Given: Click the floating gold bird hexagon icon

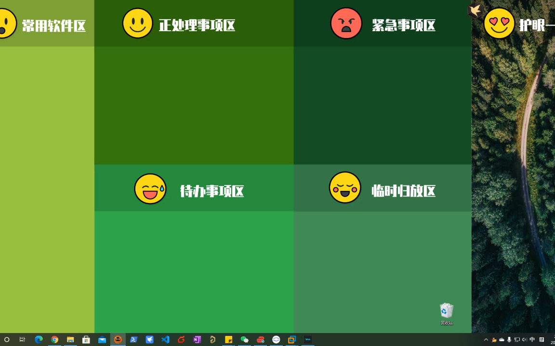Looking at the screenshot, I should [x=476, y=11].
